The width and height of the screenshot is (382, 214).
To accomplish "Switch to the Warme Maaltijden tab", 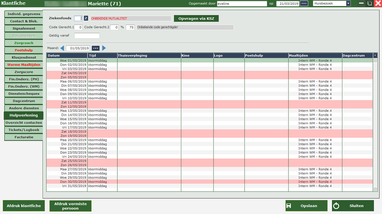I will (23, 64).
